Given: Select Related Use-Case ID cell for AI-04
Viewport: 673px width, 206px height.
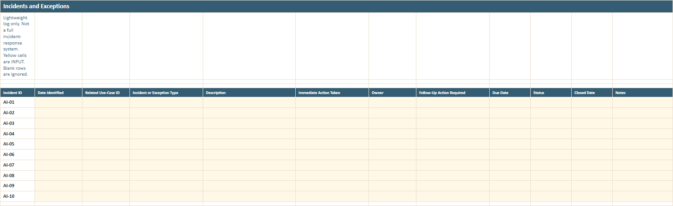Looking at the screenshot, I should [106, 134].
